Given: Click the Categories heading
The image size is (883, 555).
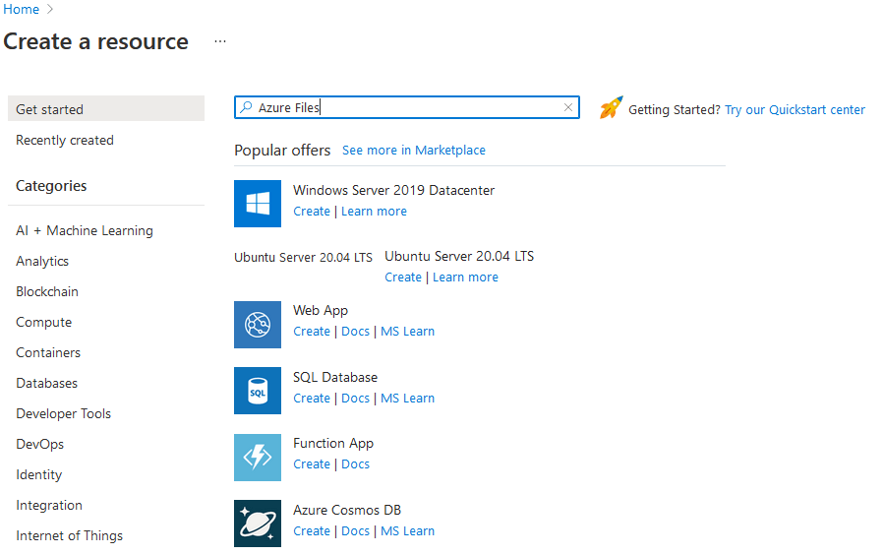Looking at the screenshot, I should click(51, 186).
